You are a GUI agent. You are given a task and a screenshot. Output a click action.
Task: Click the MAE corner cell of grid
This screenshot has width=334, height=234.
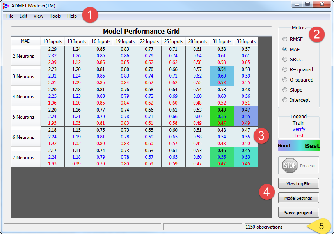(x=26, y=41)
